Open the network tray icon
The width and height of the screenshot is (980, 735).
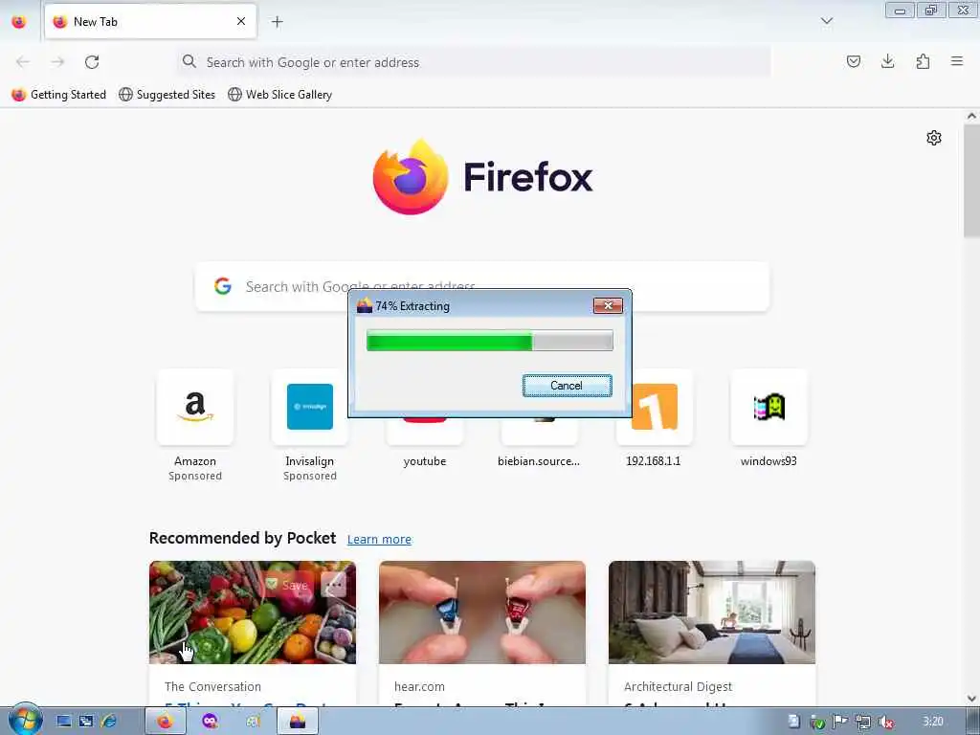[x=863, y=722]
